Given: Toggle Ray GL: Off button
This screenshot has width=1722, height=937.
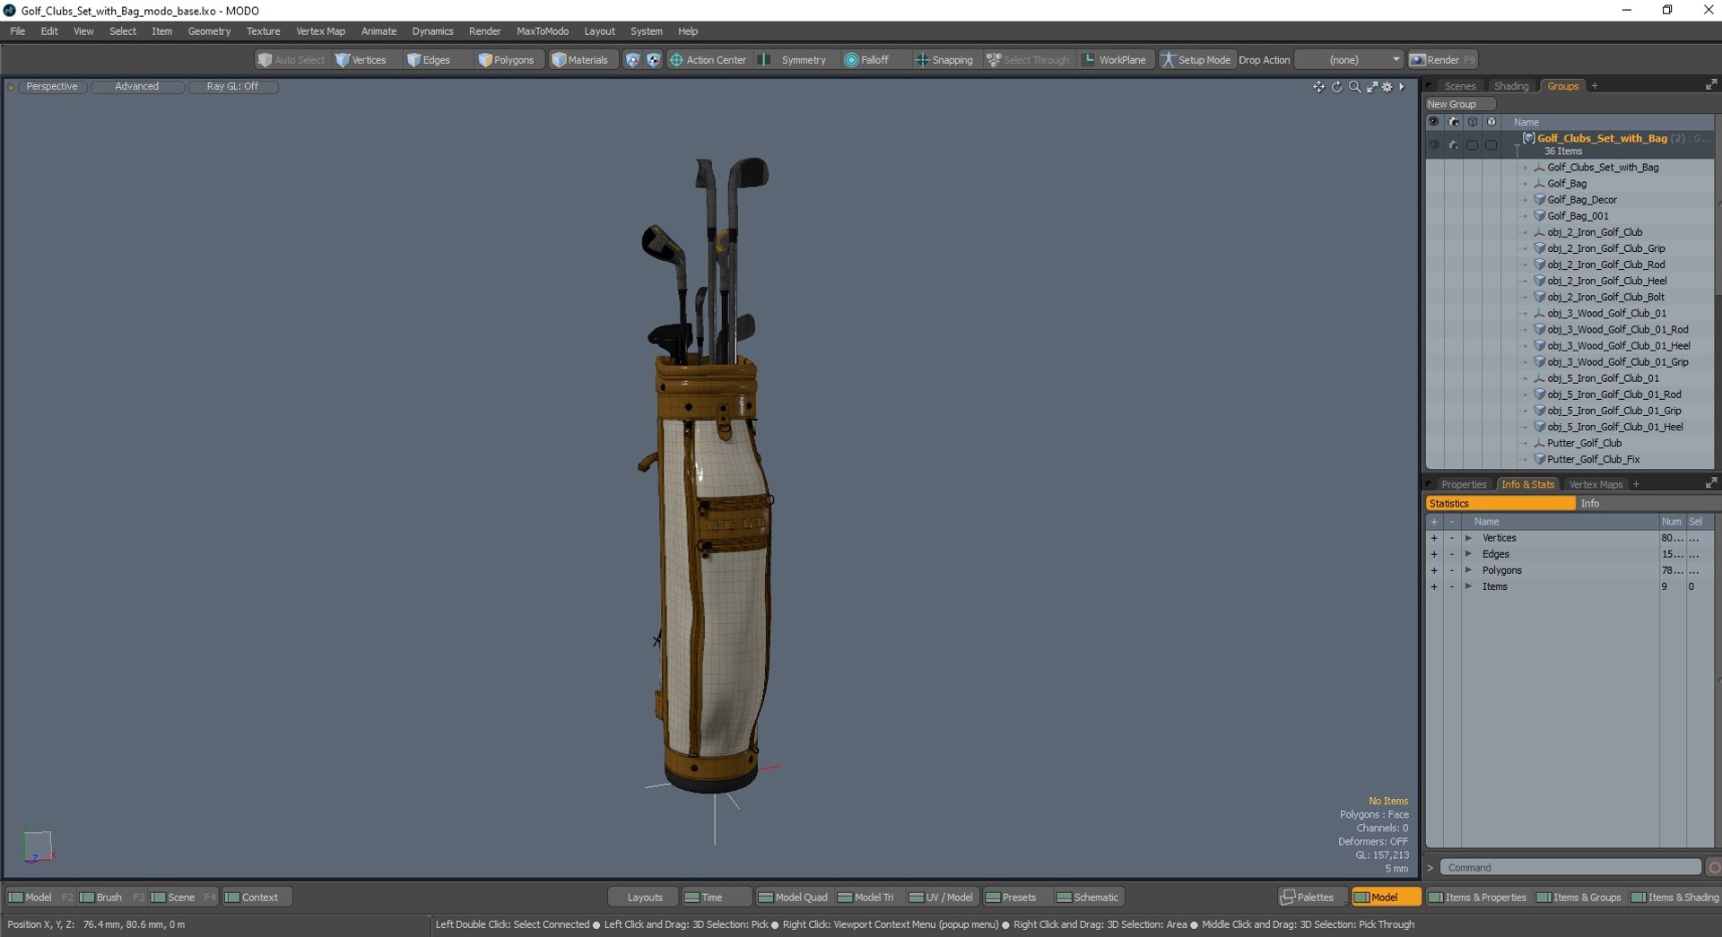Looking at the screenshot, I should (232, 86).
